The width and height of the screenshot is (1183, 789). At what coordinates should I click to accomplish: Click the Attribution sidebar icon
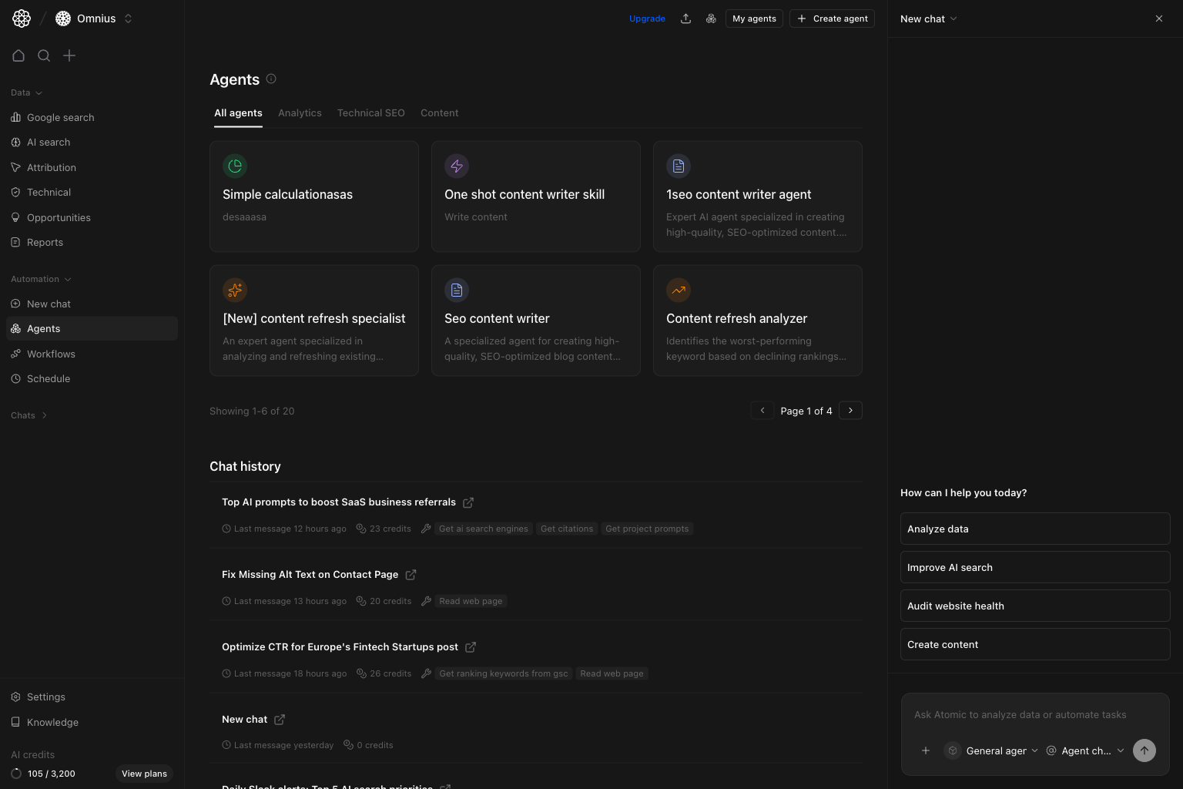[x=15, y=167]
